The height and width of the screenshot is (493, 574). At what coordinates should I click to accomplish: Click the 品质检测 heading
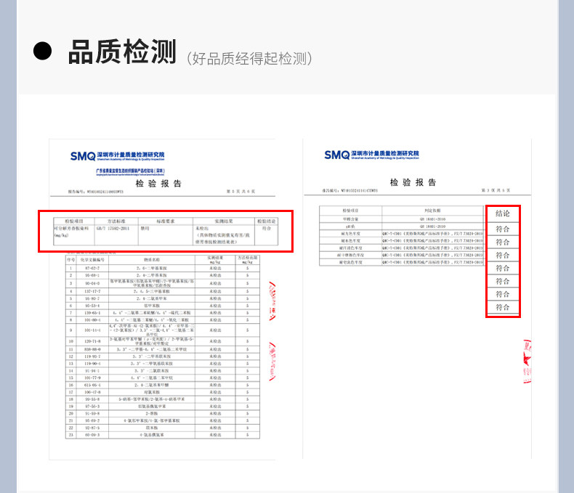[122, 53]
